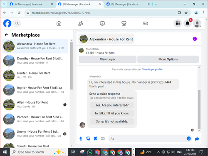Open the tab search dropdown arrow
208x156 pixels.
4,4
